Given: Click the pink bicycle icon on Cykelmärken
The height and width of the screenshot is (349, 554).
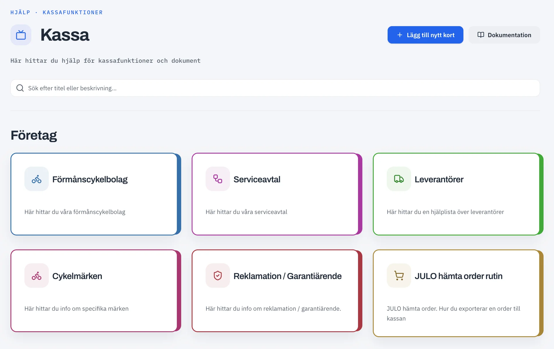Looking at the screenshot, I should pos(37,276).
